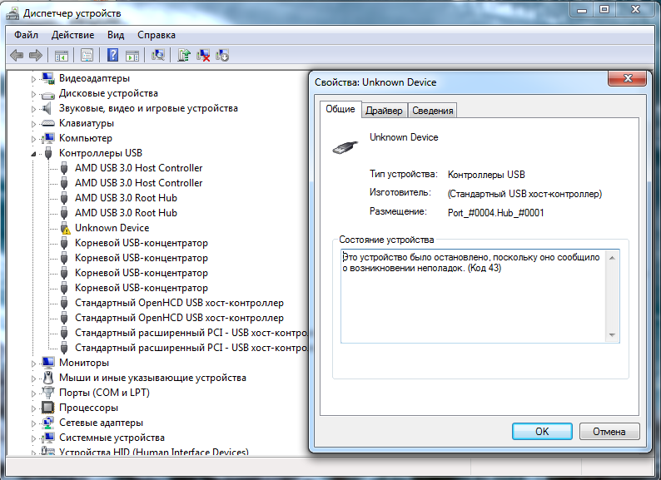Scan for hardware changes toolbar icon

pos(158,55)
